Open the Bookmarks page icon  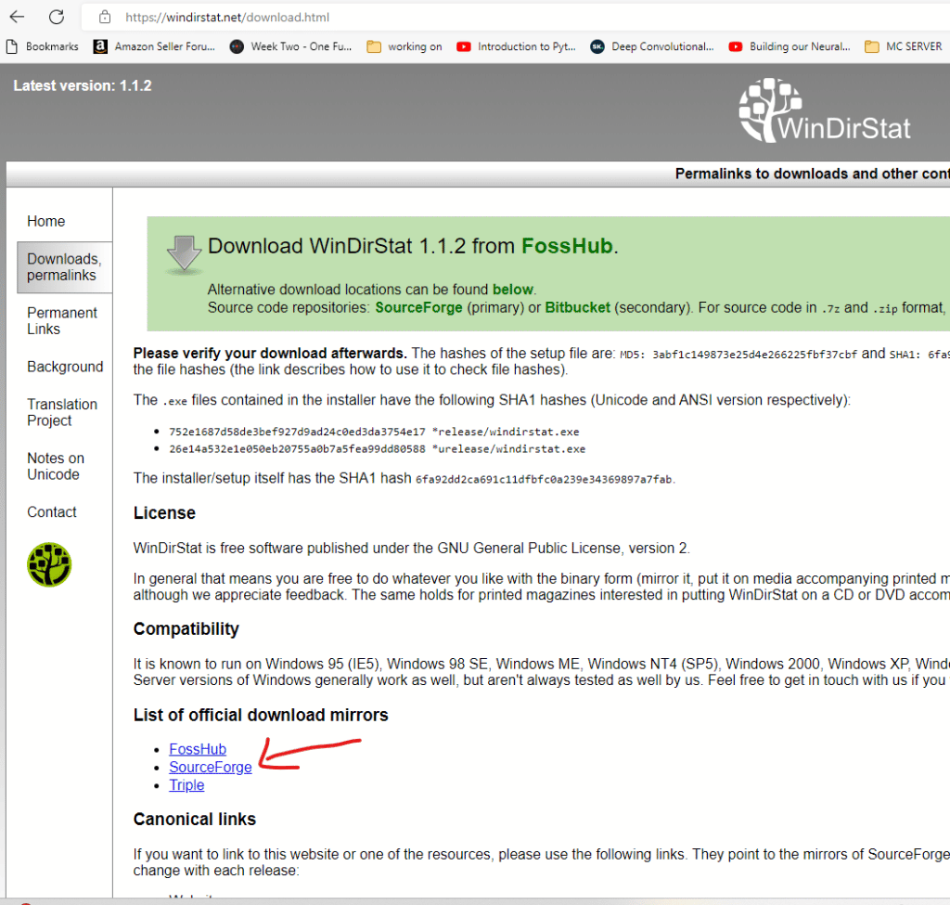[x=11, y=46]
